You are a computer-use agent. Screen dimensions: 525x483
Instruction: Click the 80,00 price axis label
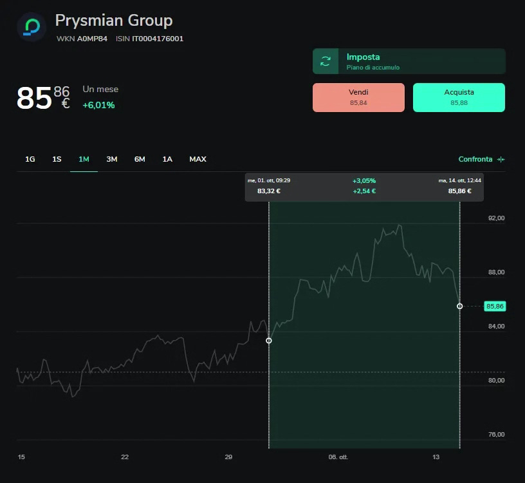coord(496,381)
